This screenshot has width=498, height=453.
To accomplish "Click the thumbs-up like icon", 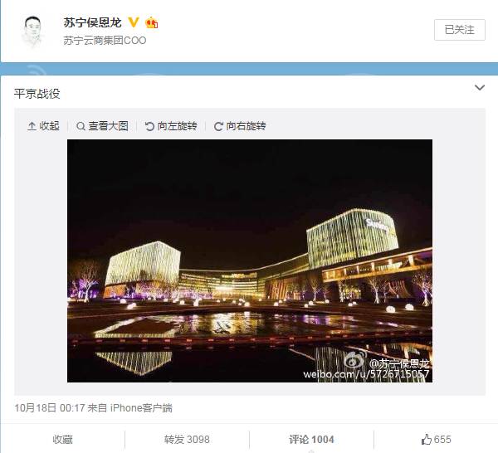I will pos(427,440).
